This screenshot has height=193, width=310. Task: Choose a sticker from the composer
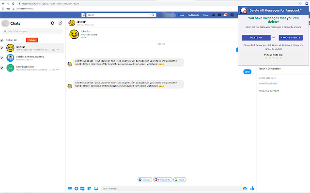[x=89, y=189]
